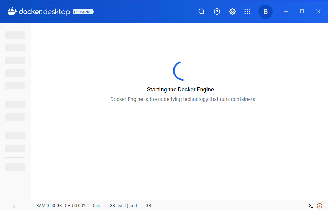This screenshot has height=210, width=328.
Task: Open the terminal icon in status bar
Action: point(311,206)
